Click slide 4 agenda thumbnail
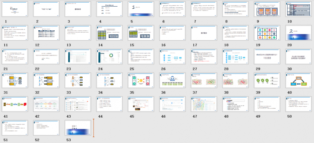This screenshot has width=314, height=143. [109, 9]
